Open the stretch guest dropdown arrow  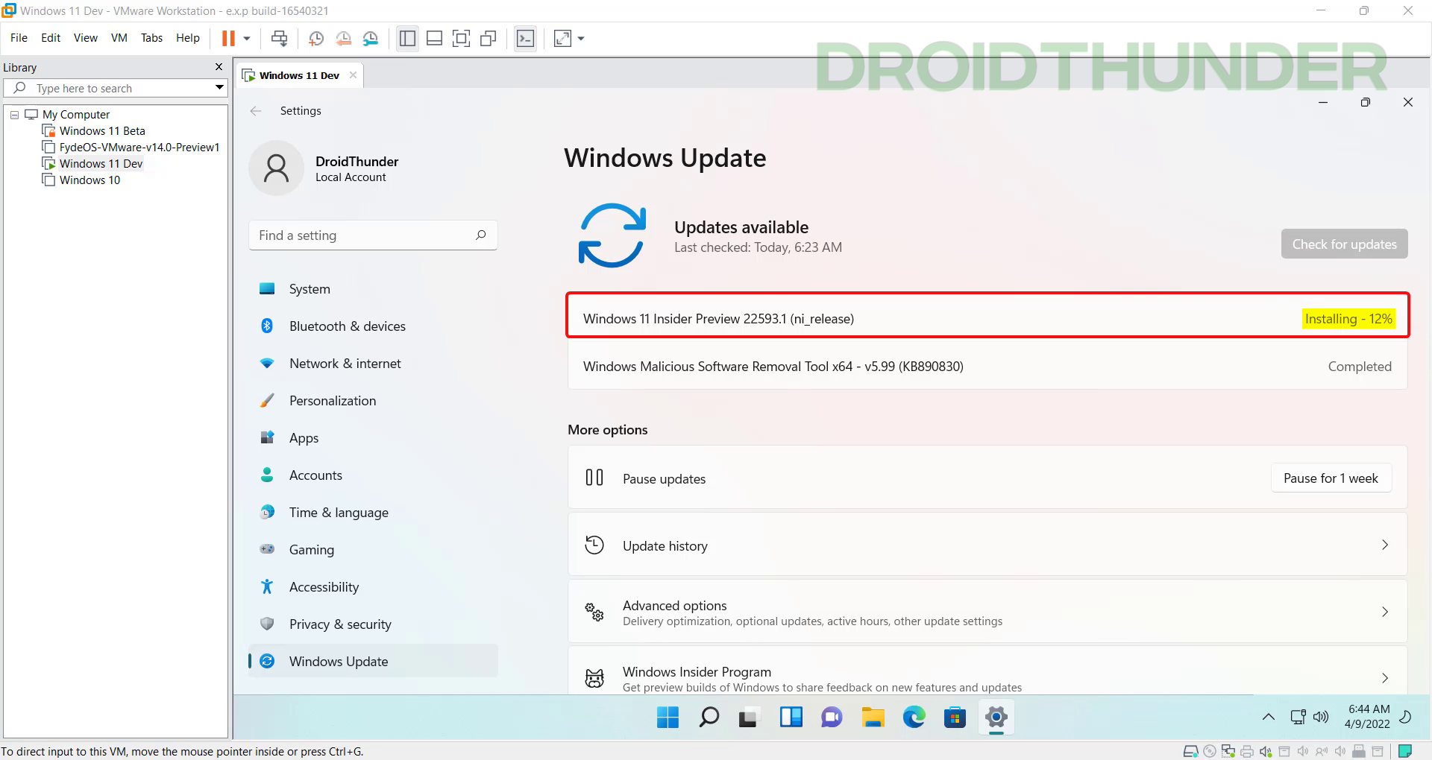581,38
